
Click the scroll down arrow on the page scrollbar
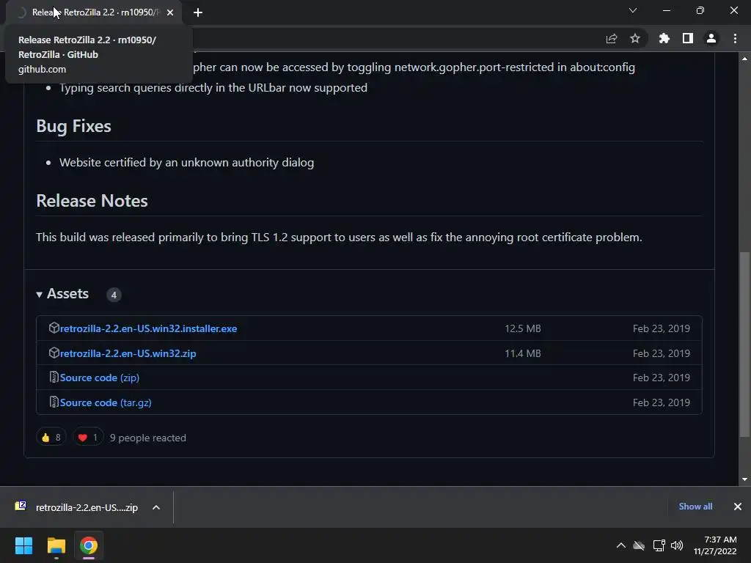tap(745, 479)
